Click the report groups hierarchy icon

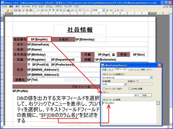(x=87, y=10)
